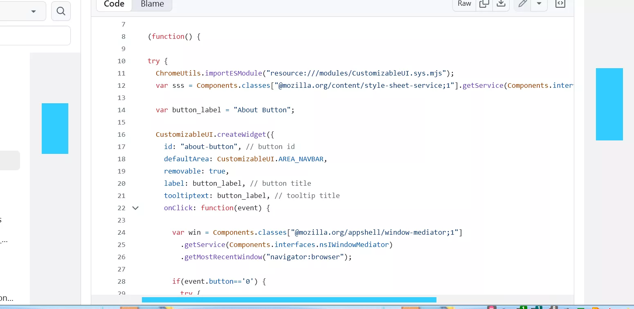Click the importESModule token on line 11

[233, 73]
